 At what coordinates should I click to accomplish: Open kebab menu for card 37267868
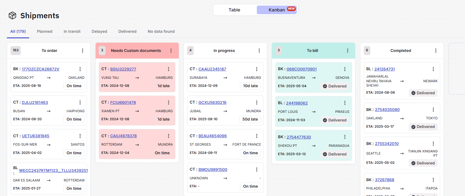(x=433, y=180)
